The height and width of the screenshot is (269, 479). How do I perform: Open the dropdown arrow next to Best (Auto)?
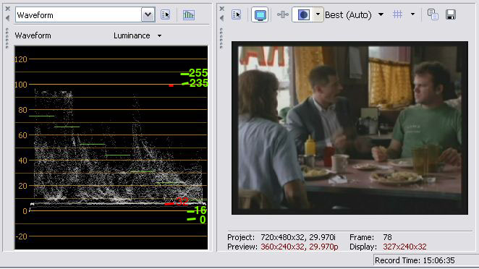click(x=381, y=14)
